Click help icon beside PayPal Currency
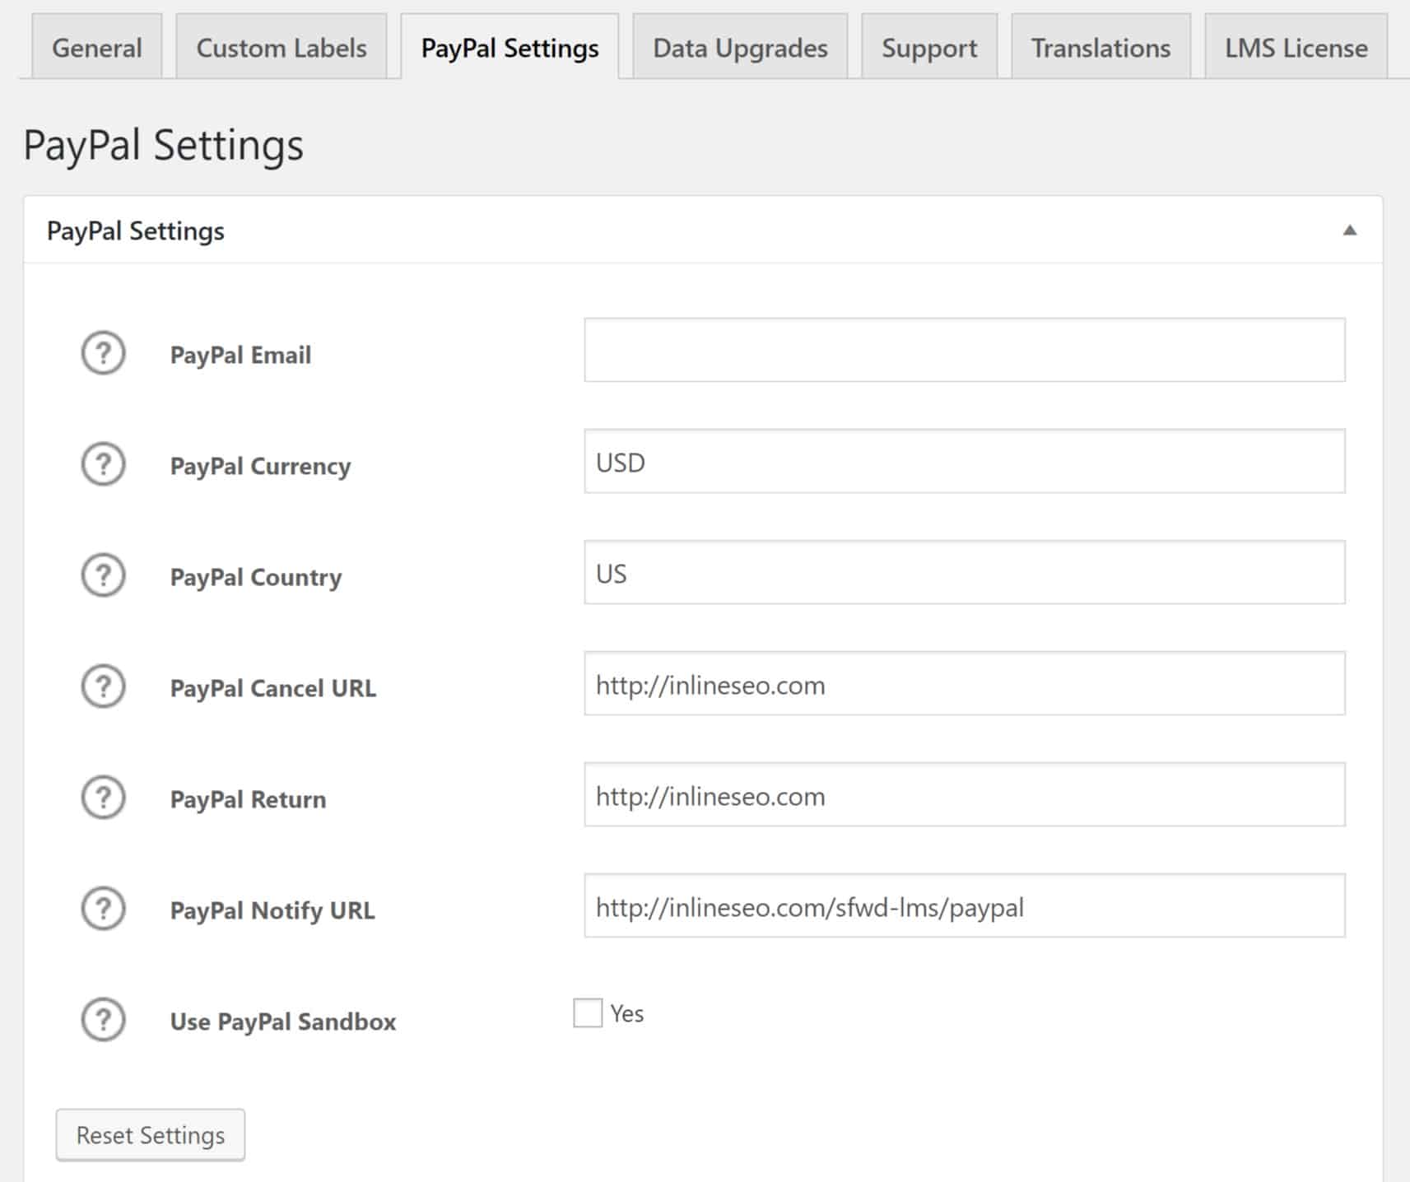The image size is (1410, 1182). [x=103, y=464]
